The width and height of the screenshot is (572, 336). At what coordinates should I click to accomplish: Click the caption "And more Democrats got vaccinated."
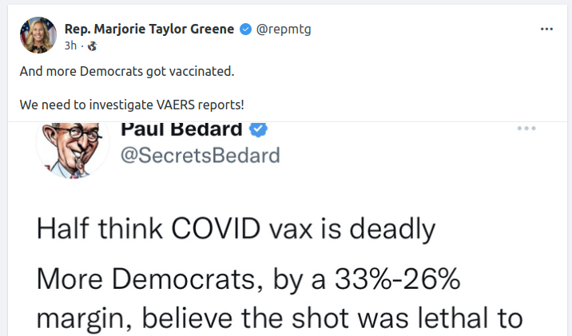click(127, 72)
